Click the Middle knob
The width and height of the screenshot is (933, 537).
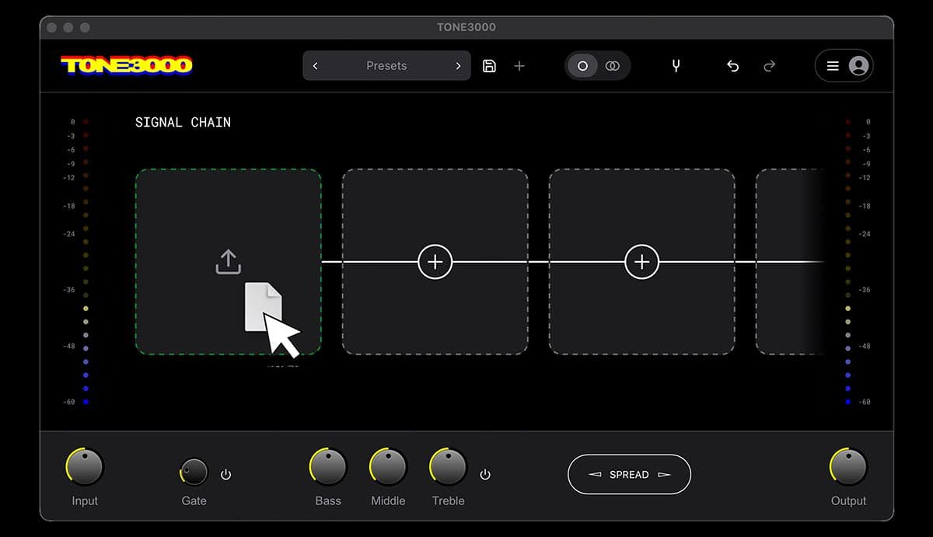click(x=388, y=467)
